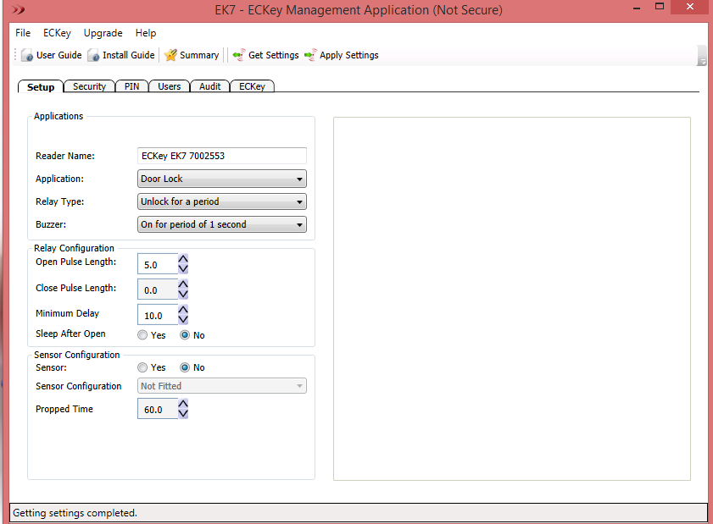This screenshot has width=713, height=524.
Task: Click the disabled Sensor Configuration dropdown
Action: tap(222, 386)
